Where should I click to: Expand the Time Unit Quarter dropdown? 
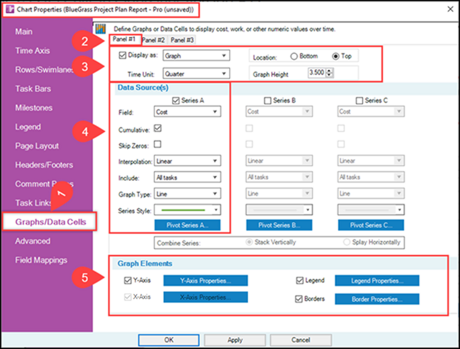point(196,73)
